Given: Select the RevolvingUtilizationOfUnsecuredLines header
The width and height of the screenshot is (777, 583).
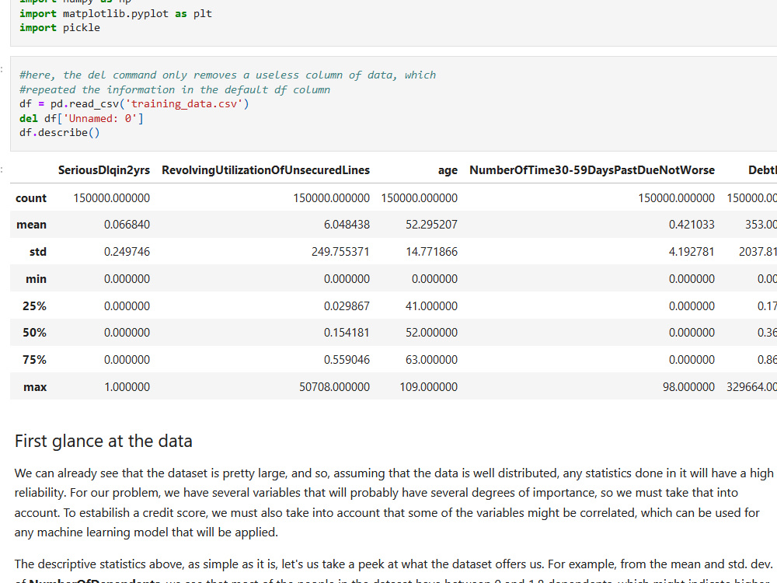Looking at the screenshot, I should tap(266, 169).
